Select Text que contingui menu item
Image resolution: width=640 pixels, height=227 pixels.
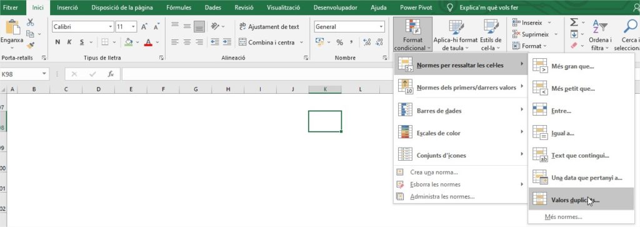tap(581, 155)
